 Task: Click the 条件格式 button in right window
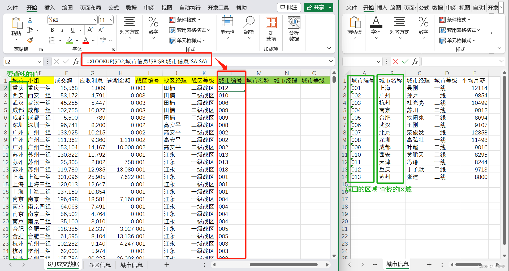click(455, 20)
